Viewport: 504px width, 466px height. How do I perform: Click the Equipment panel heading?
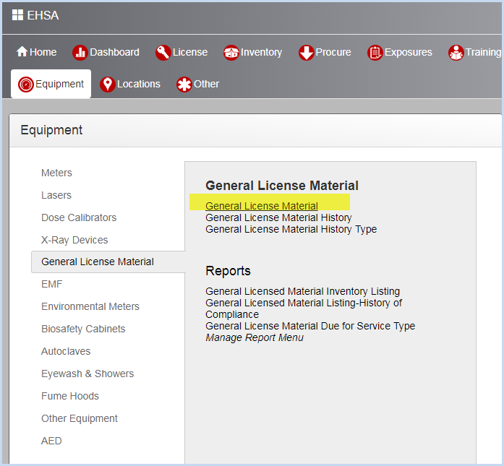pos(51,130)
